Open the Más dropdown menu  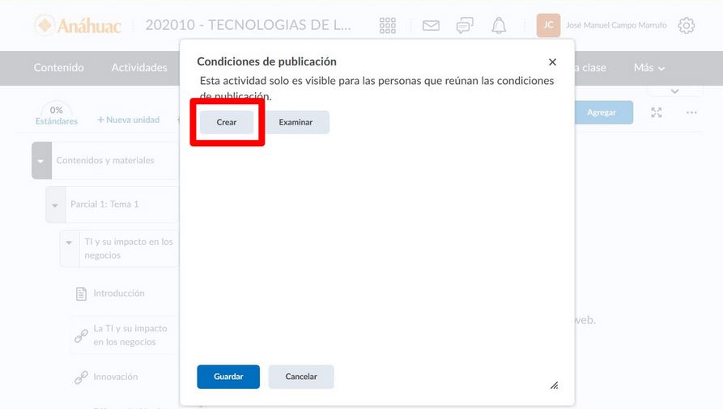coord(649,68)
